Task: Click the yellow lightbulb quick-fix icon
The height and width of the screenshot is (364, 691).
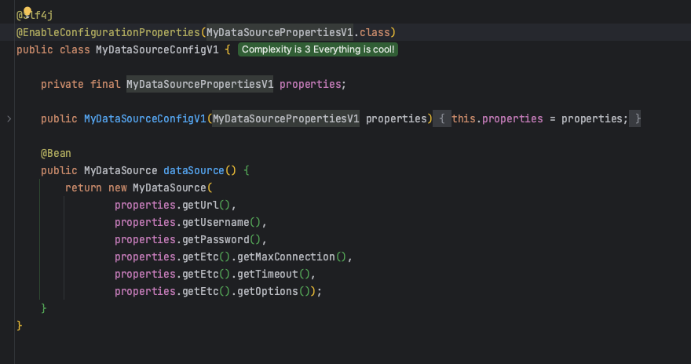Action: pos(27,11)
